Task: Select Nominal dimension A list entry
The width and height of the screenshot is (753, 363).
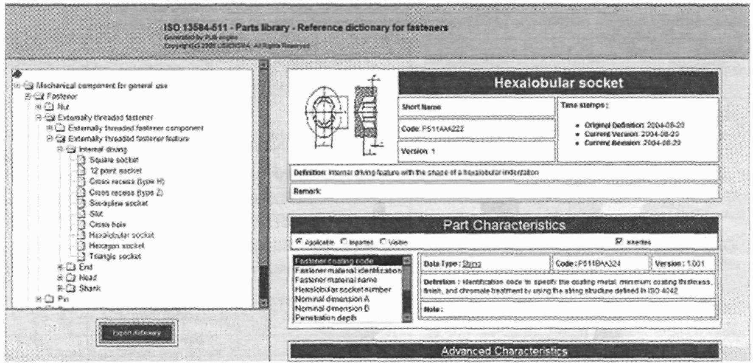Action: click(332, 299)
